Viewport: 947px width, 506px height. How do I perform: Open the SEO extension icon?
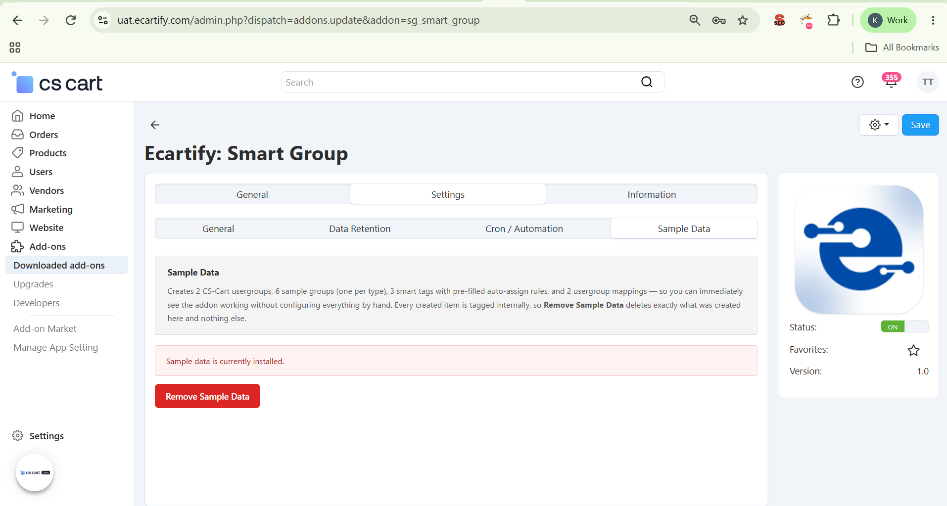click(x=779, y=20)
